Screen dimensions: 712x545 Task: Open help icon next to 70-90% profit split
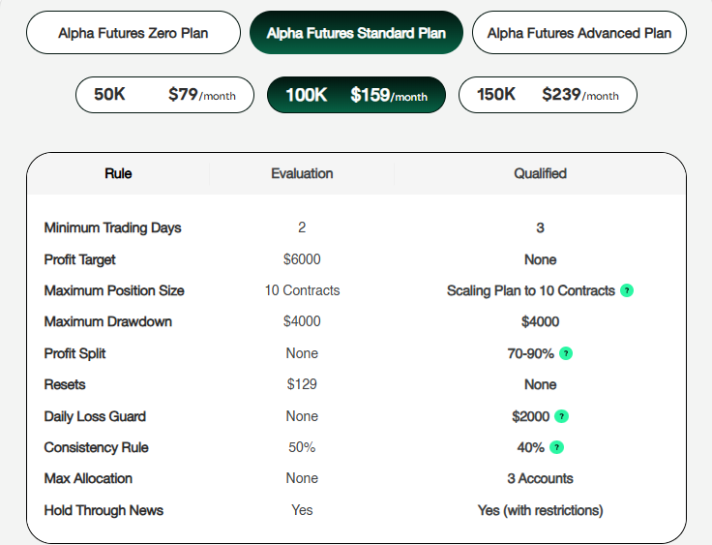coord(566,353)
